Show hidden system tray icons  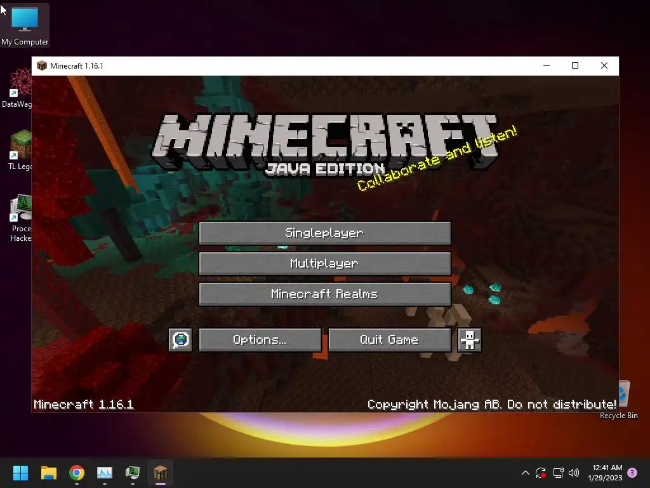(x=525, y=473)
